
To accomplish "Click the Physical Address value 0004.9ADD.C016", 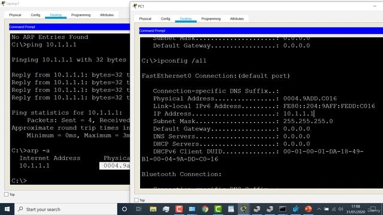I will pos(310,99).
